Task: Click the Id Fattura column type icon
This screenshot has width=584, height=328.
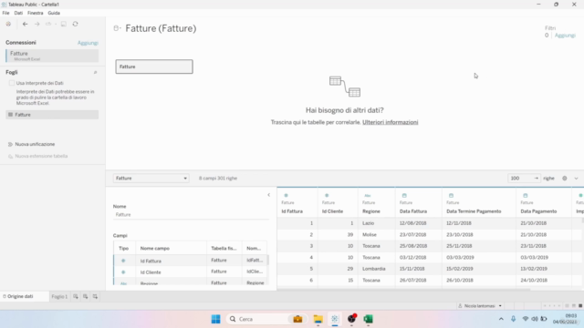Action: [x=286, y=195]
